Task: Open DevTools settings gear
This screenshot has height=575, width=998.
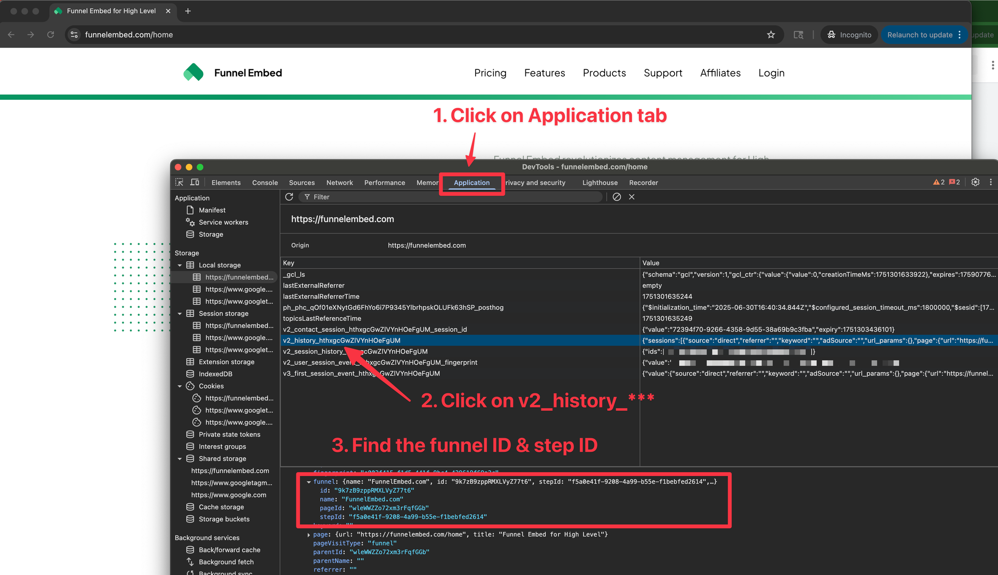Action: (x=976, y=182)
